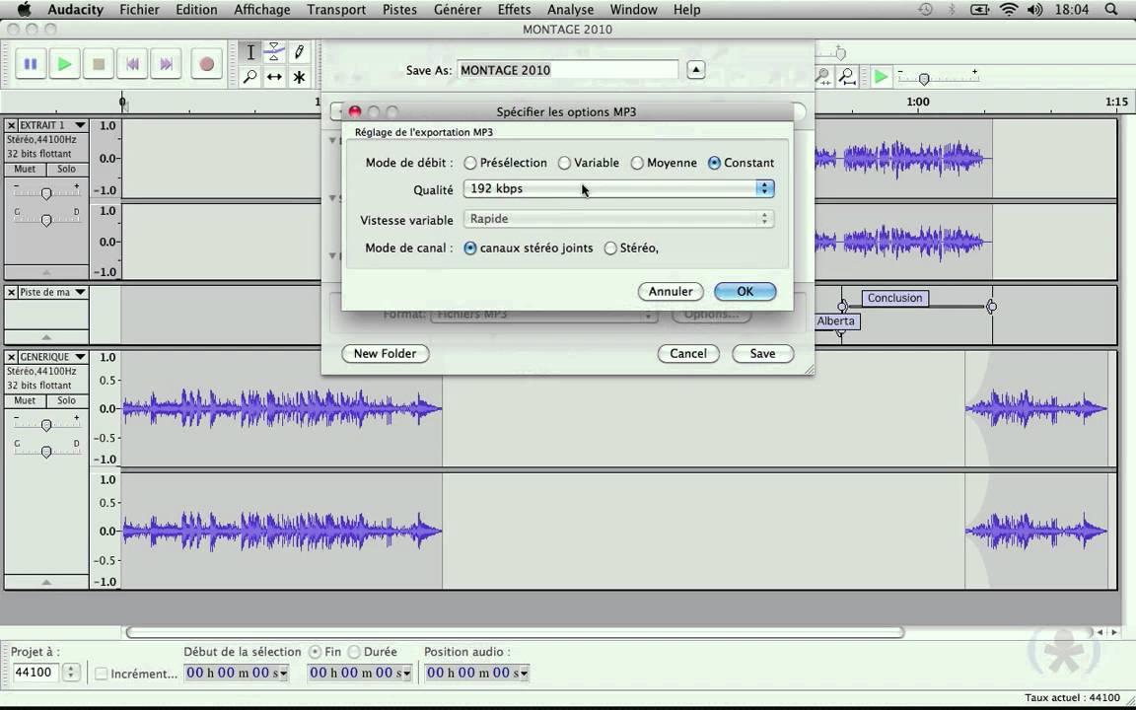The image size is (1136, 710).
Task: Click the play-at-speed green icon
Action: (x=881, y=76)
